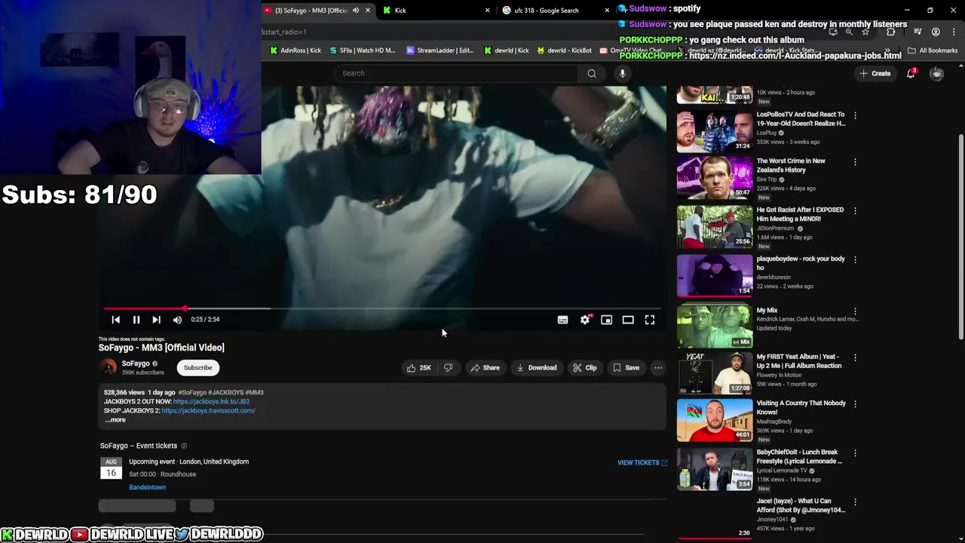The height and width of the screenshot is (543, 965).
Task: Click VIEW TICKETS for London event
Action: click(642, 463)
